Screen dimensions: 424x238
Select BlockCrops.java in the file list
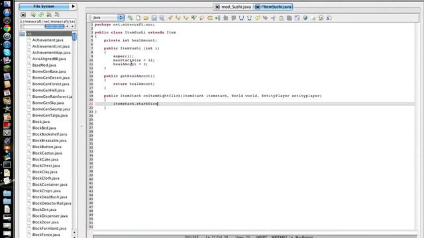coord(46,191)
